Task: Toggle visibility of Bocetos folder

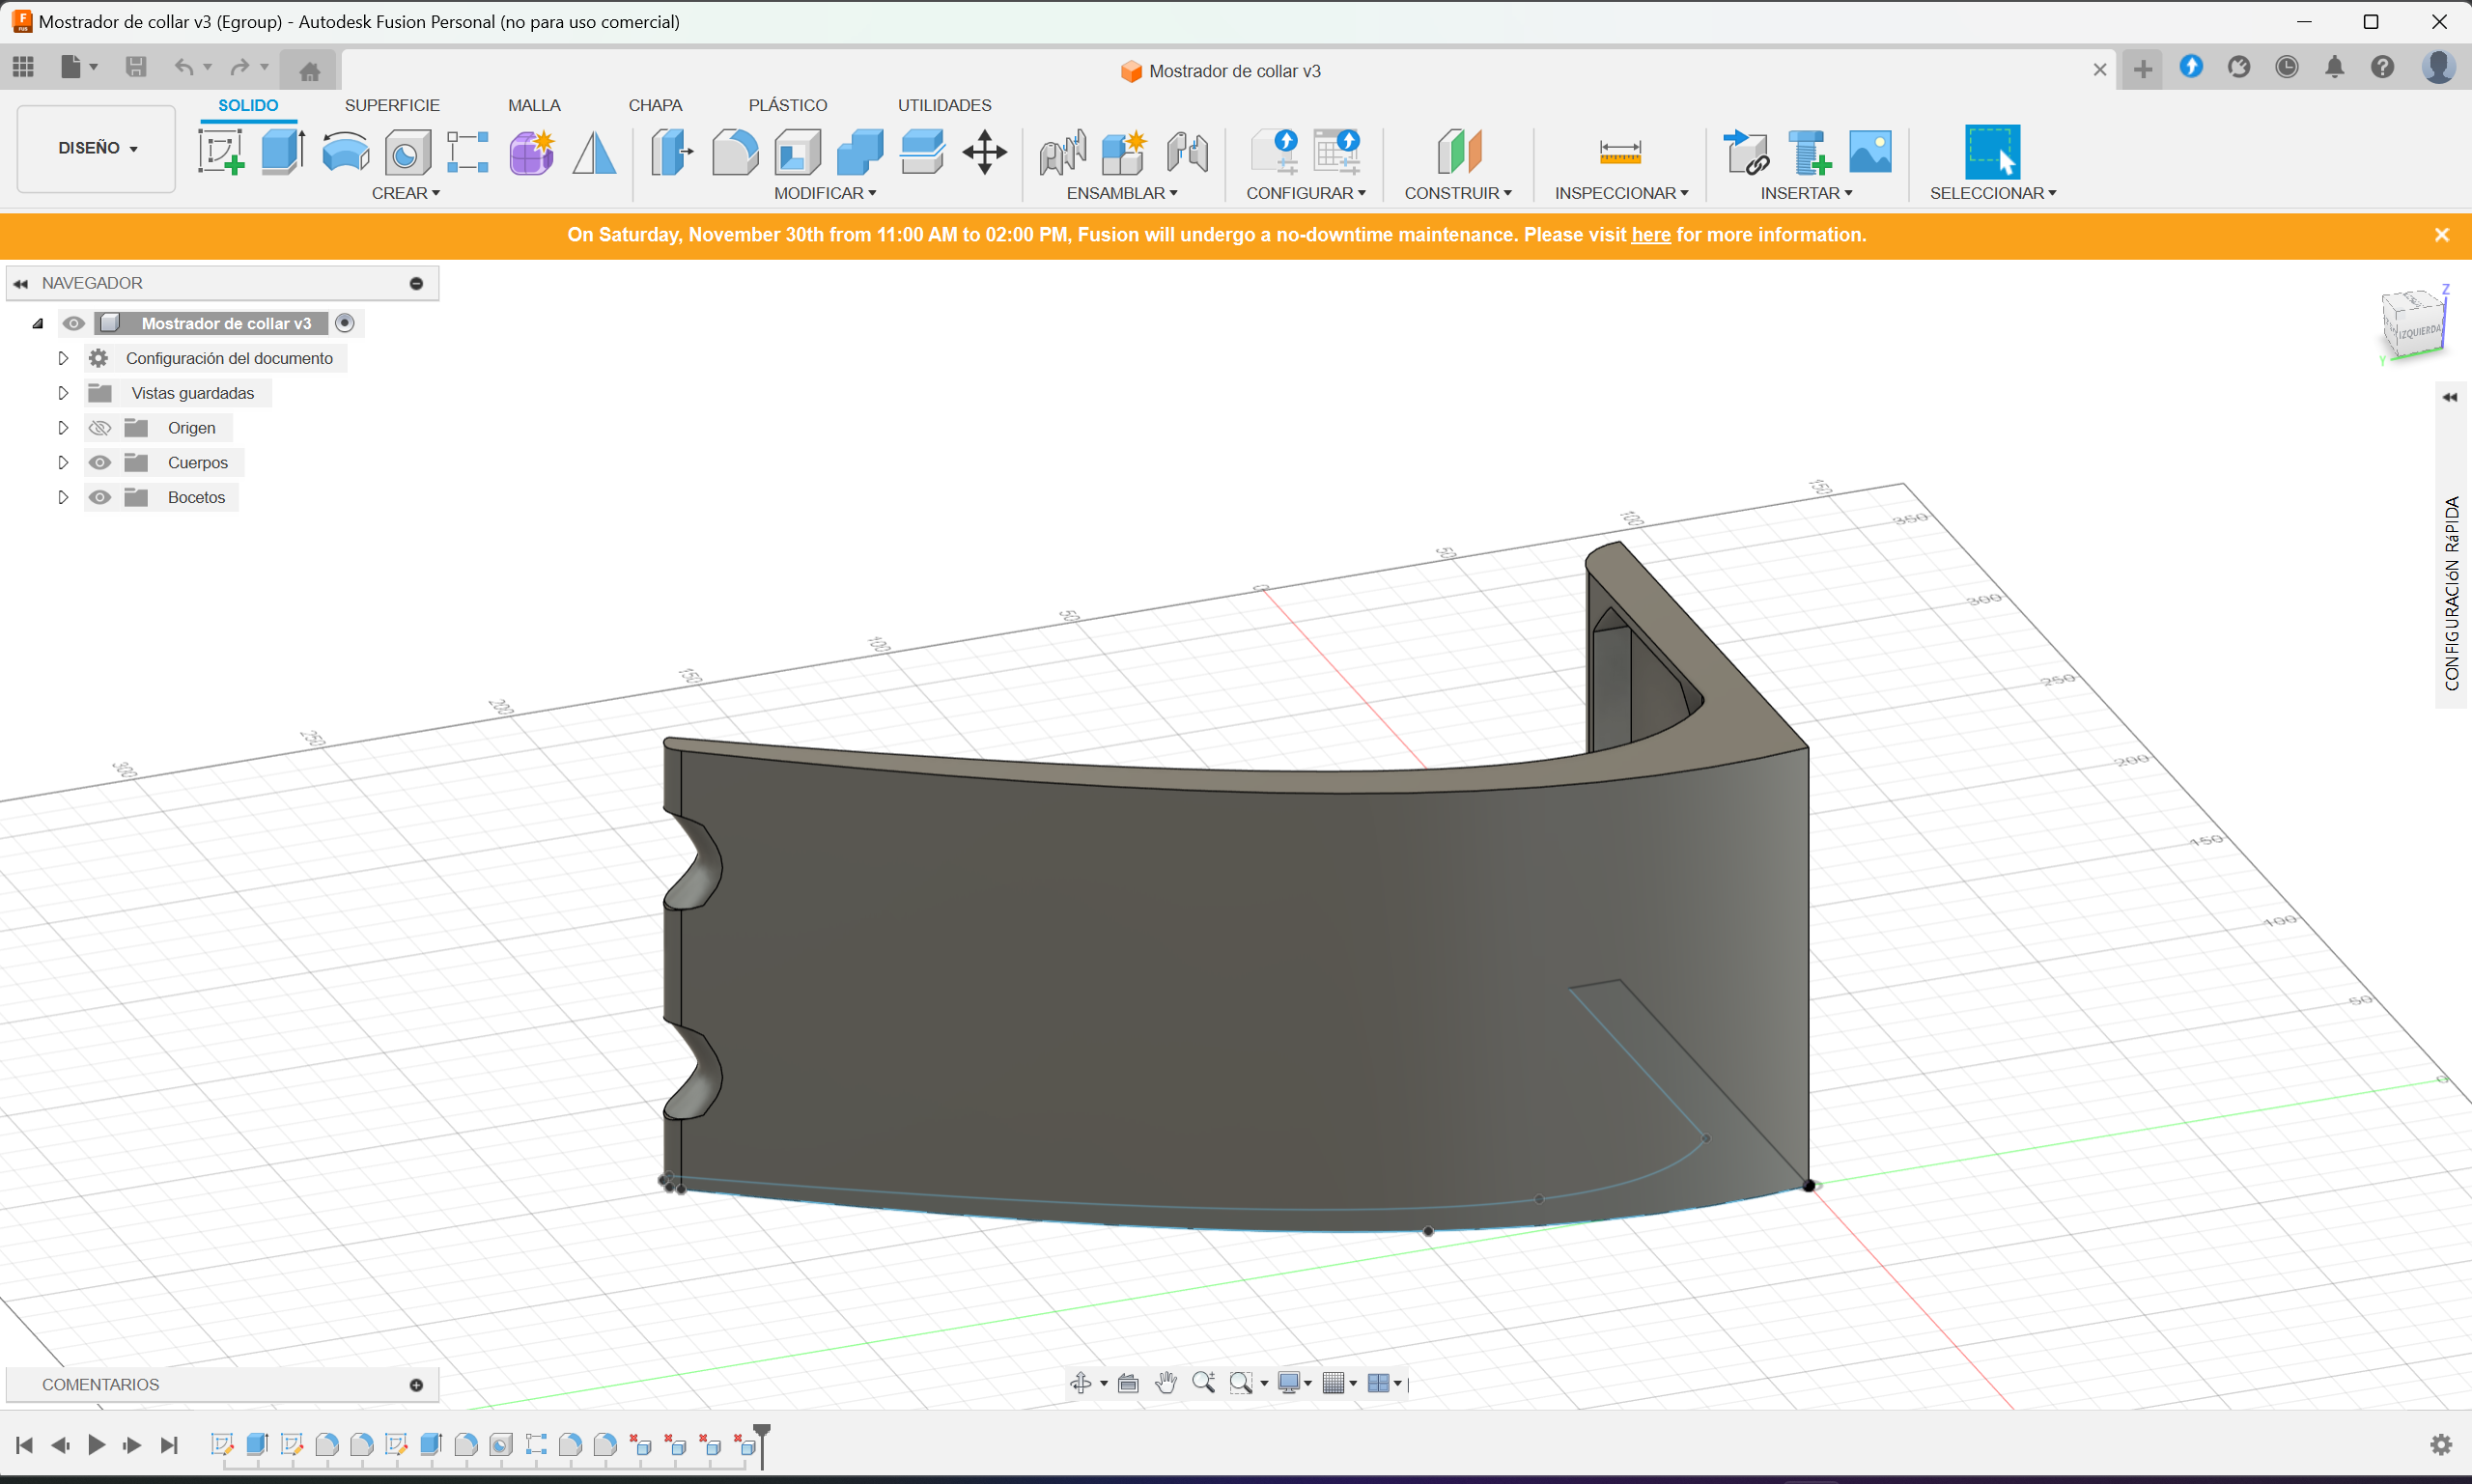Action: [99, 498]
